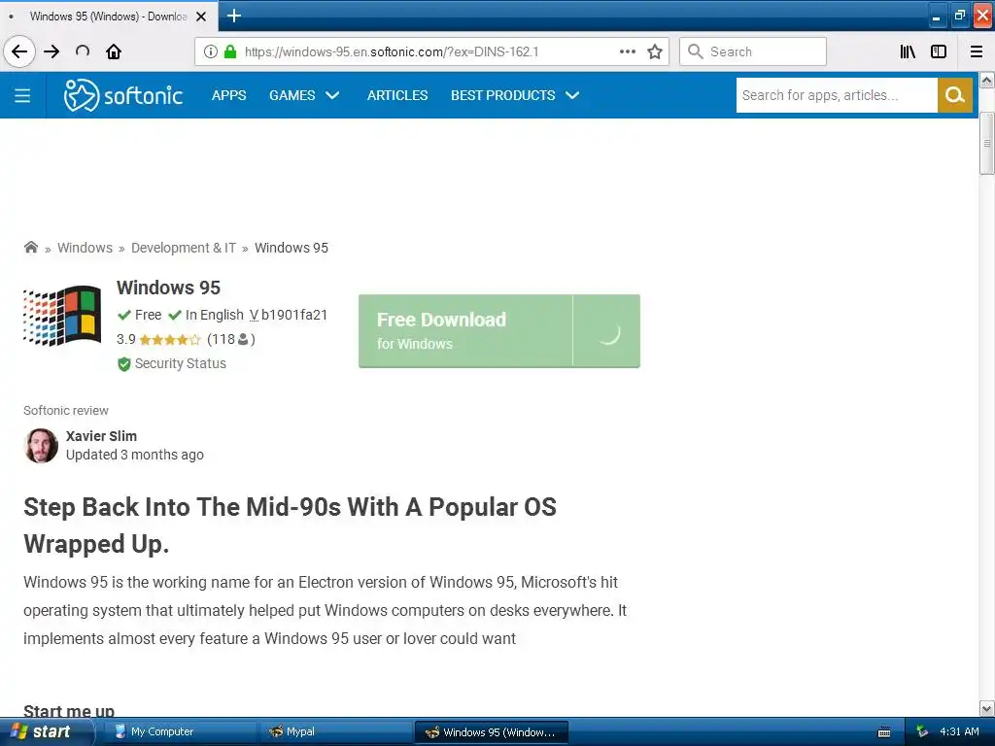Open the APPS menu item
The height and width of the screenshot is (746, 995).
(228, 95)
